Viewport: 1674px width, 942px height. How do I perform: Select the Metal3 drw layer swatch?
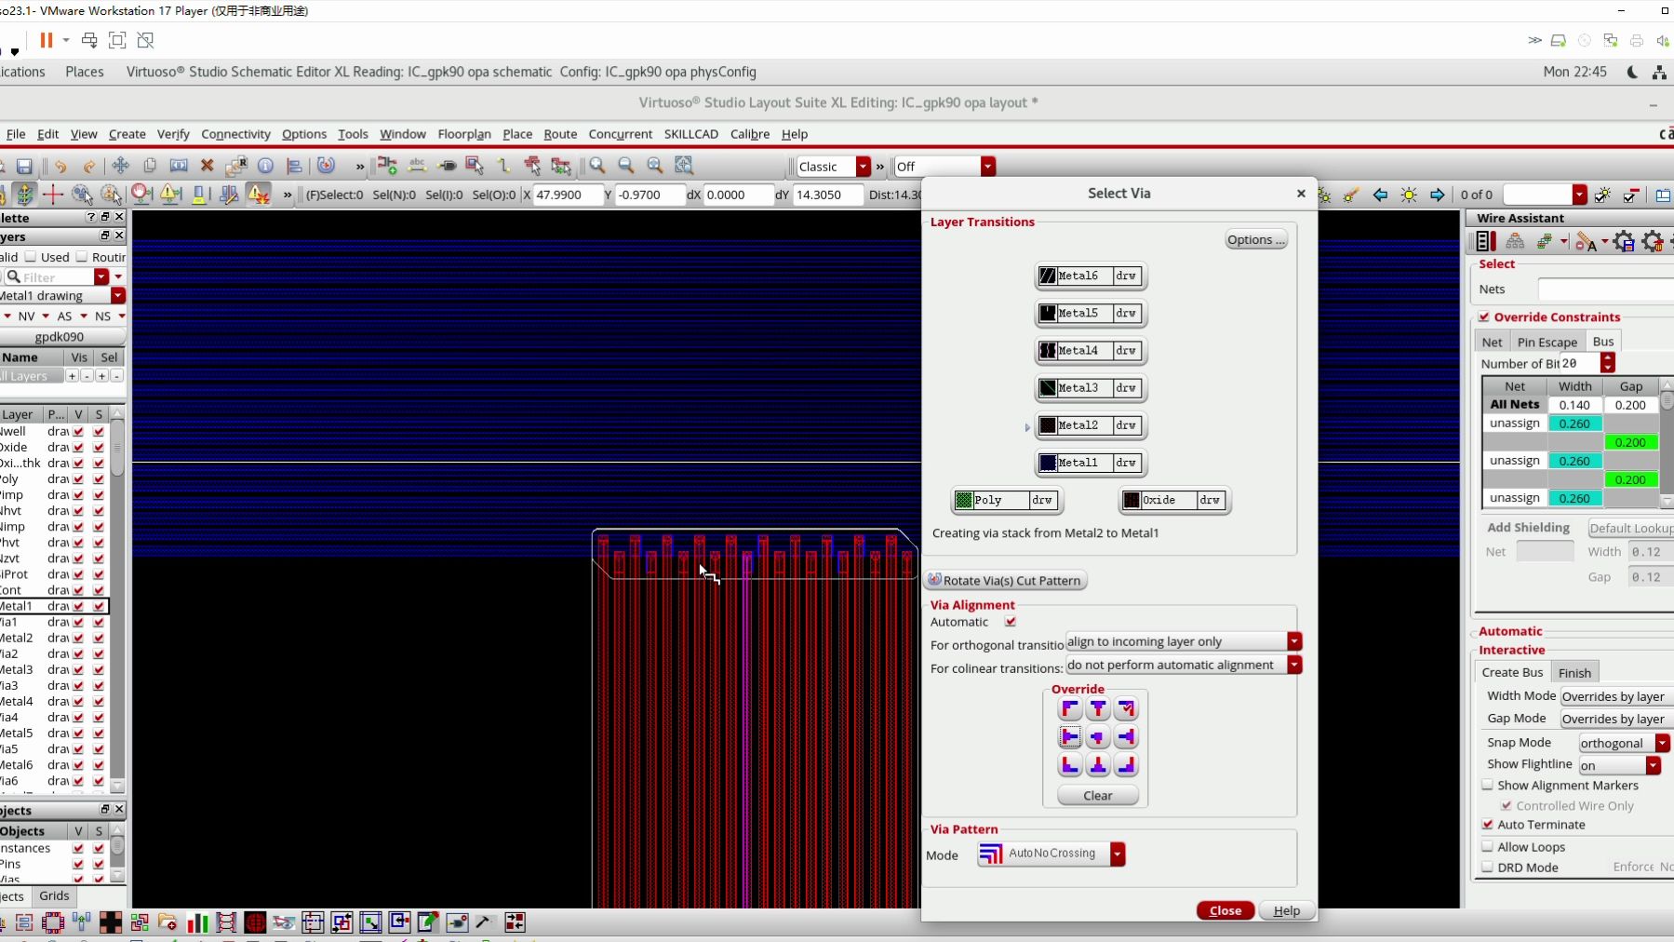[x=1090, y=387]
